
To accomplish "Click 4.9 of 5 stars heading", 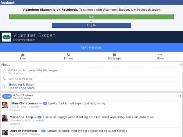I will tap(23, 95).
